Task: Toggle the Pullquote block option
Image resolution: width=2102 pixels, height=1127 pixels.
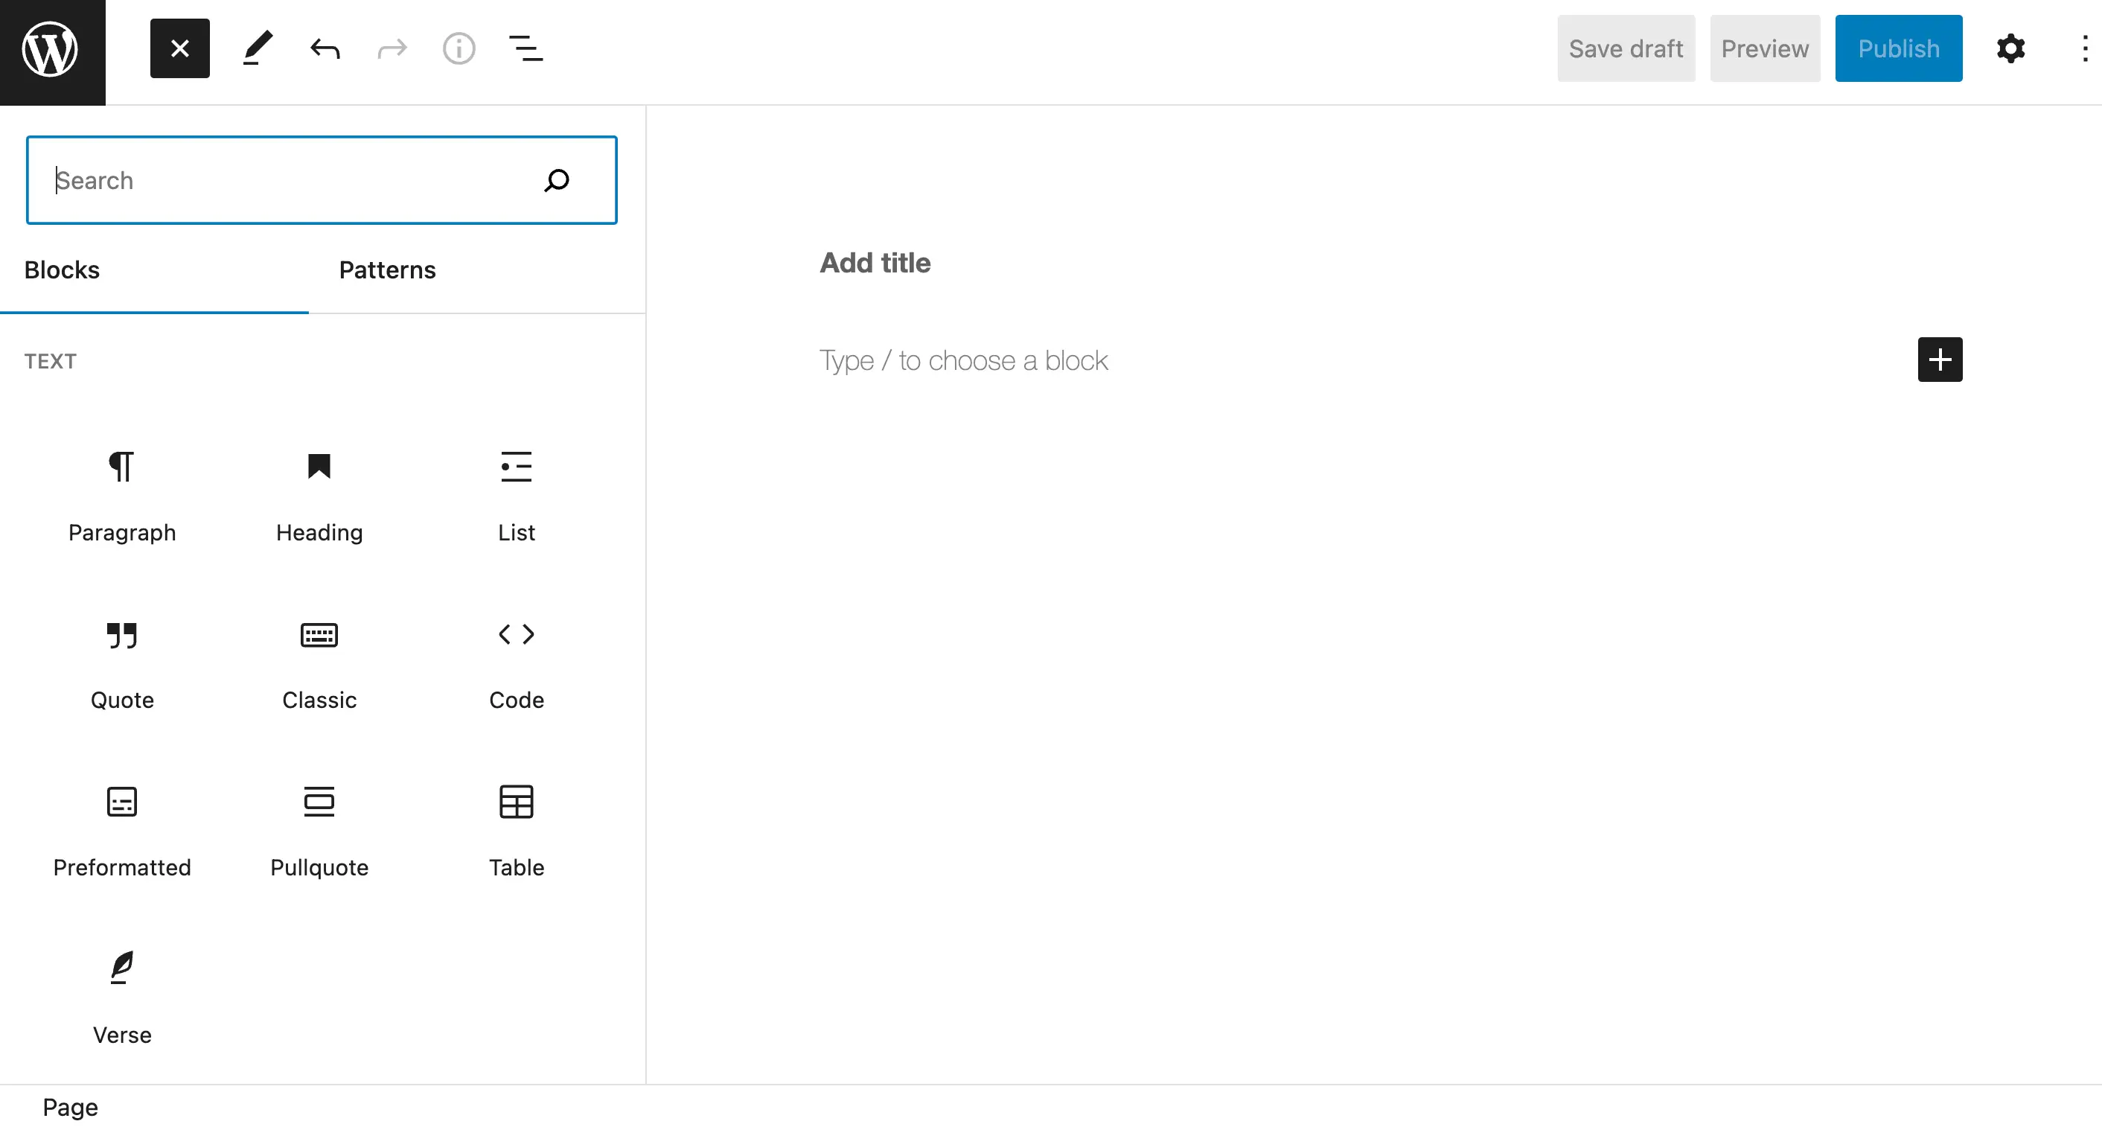Action: 319,829
